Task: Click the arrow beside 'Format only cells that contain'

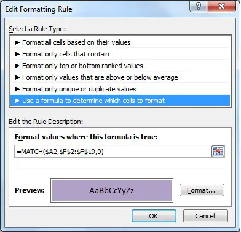Action: 17,54
